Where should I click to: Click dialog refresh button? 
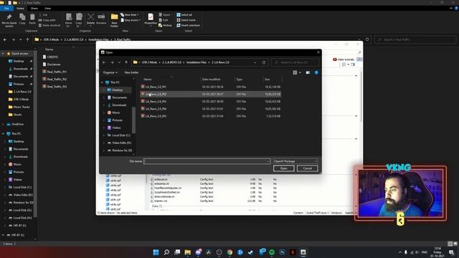coord(264,62)
